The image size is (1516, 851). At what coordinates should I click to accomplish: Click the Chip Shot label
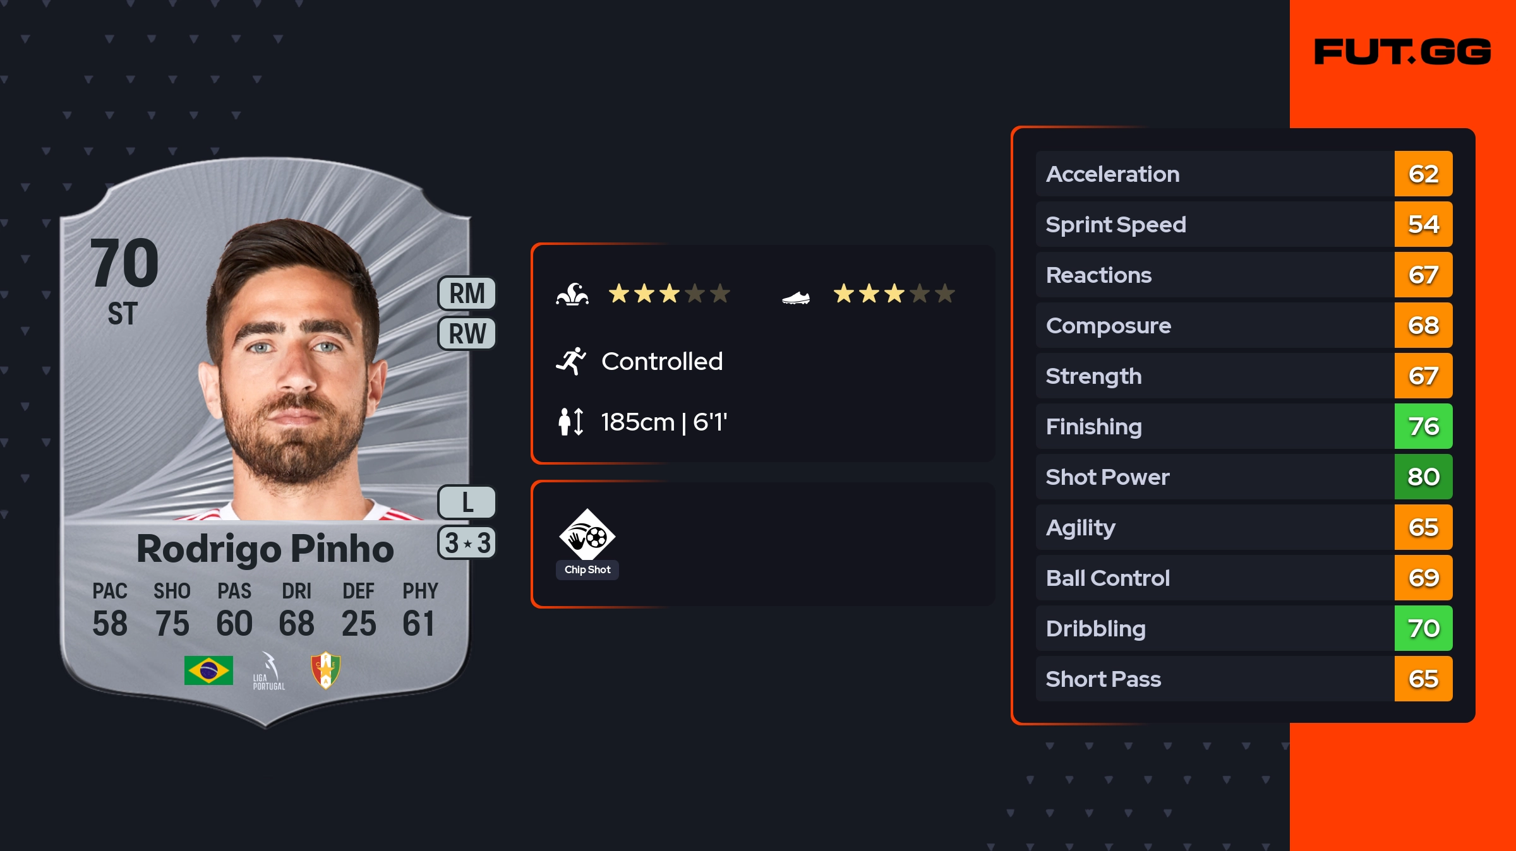(x=587, y=570)
